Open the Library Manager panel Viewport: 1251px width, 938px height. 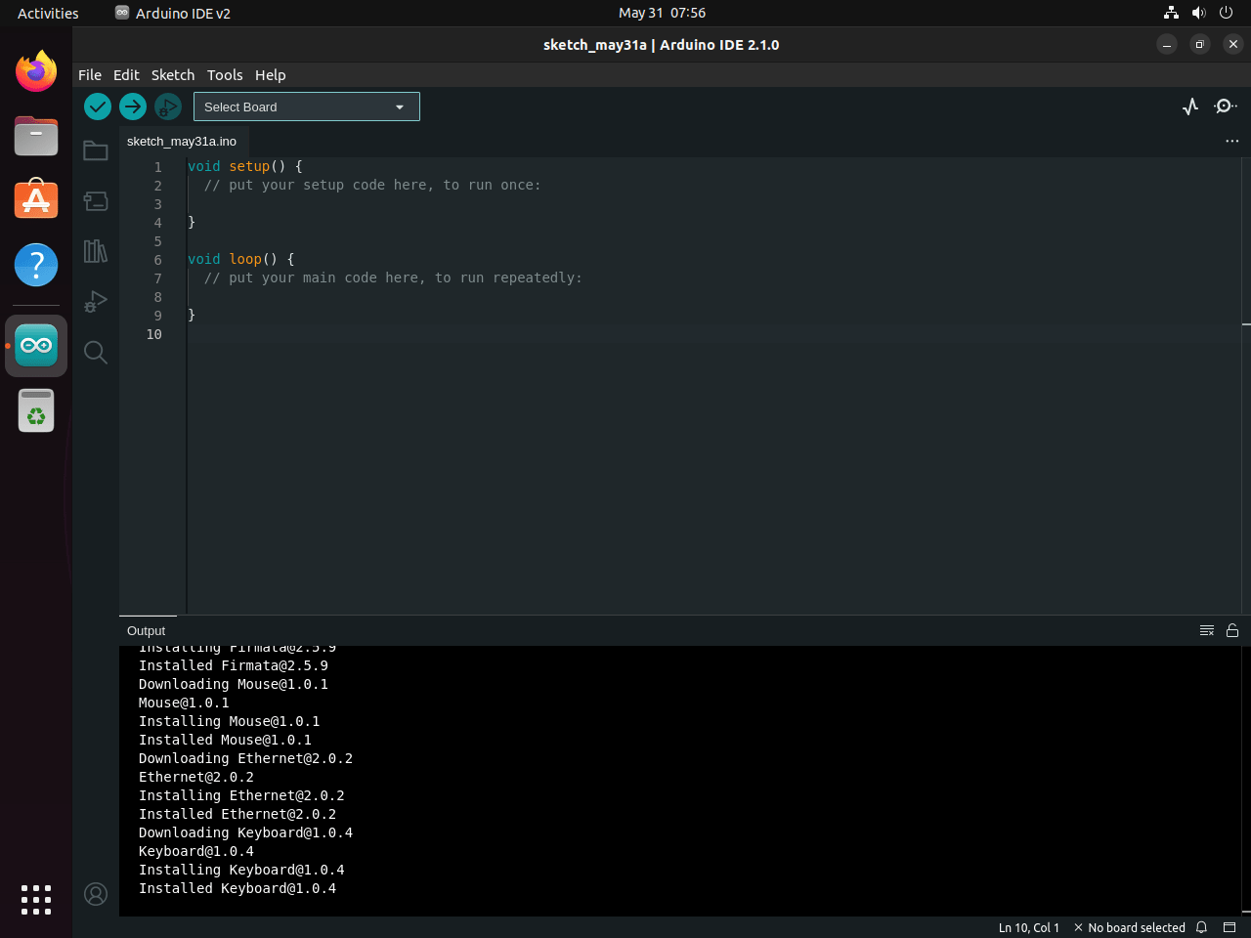click(x=95, y=251)
